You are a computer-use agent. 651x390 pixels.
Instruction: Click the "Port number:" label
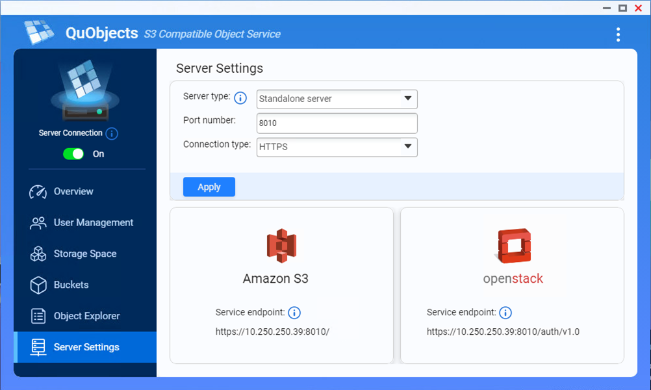pyautogui.click(x=209, y=120)
